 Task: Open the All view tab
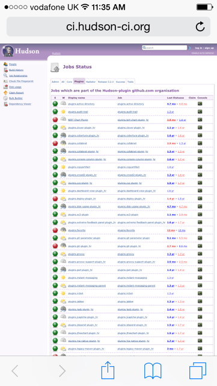(63, 81)
